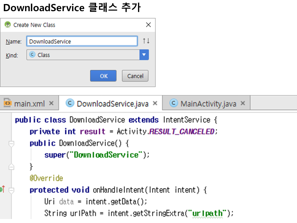The height and width of the screenshot is (223, 297).
Task: Click the override gutter icon beside onHandleIntent
Action: [2, 189]
